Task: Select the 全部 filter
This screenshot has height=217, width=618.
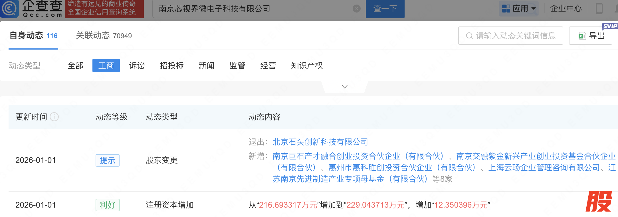Action: 75,66
